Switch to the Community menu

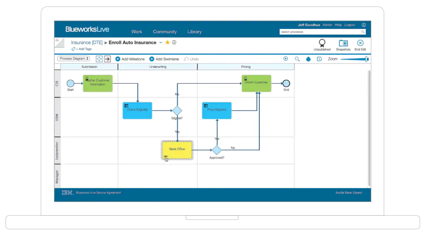point(165,32)
